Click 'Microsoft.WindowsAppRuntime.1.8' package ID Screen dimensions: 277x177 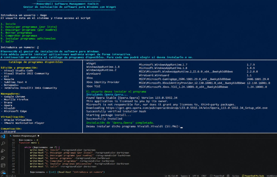163,68
